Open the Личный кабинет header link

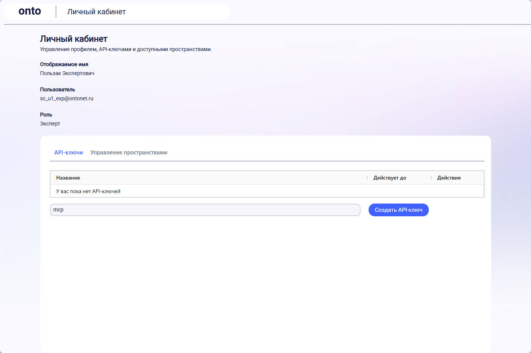coord(97,12)
